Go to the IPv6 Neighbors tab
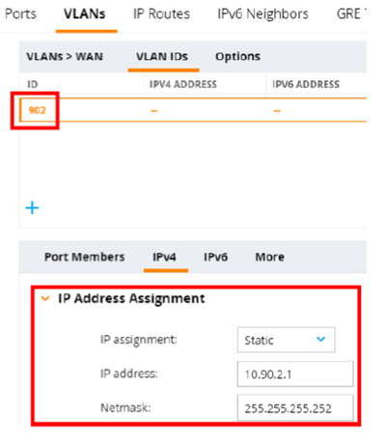This screenshot has width=386, height=442. pos(262,14)
